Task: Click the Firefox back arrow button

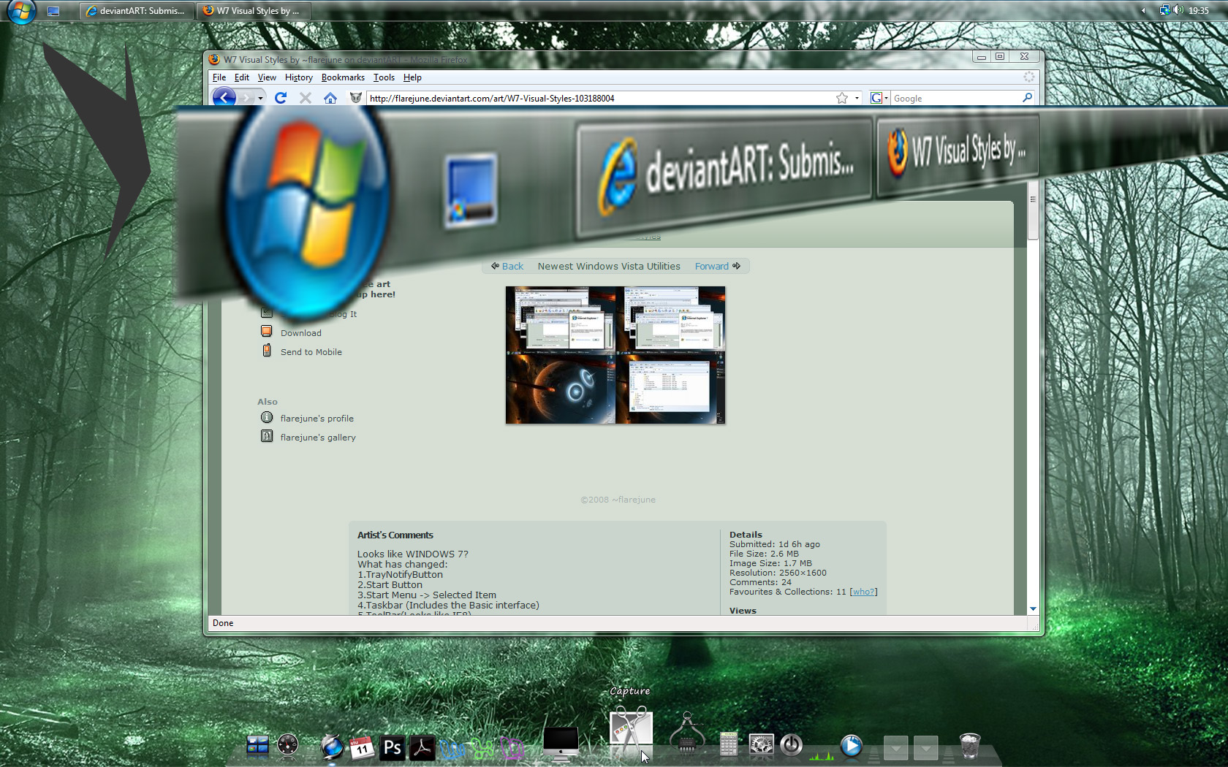Action: 224,97
